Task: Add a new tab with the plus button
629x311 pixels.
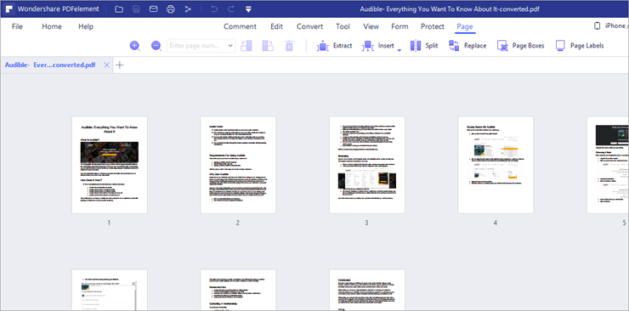Action: click(120, 65)
